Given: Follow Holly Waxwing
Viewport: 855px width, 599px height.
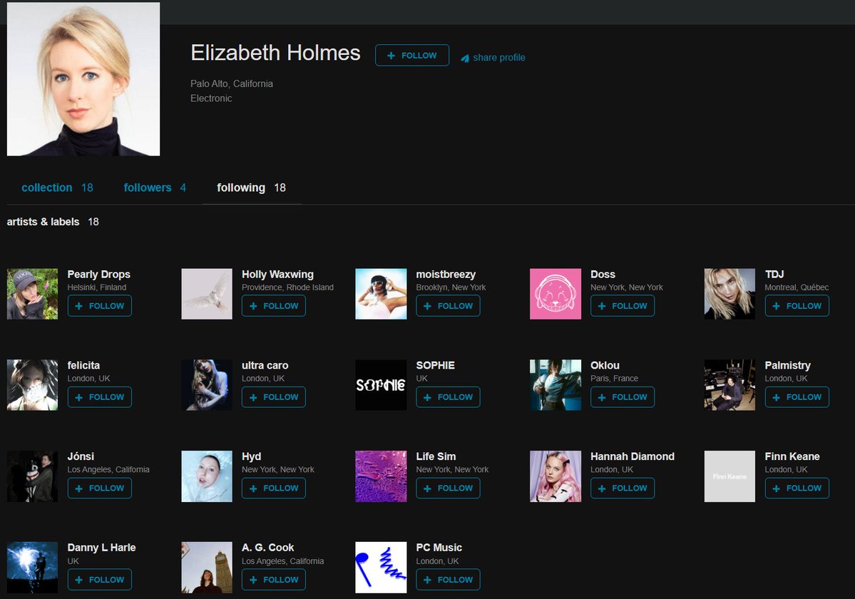Looking at the screenshot, I should (274, 306).
